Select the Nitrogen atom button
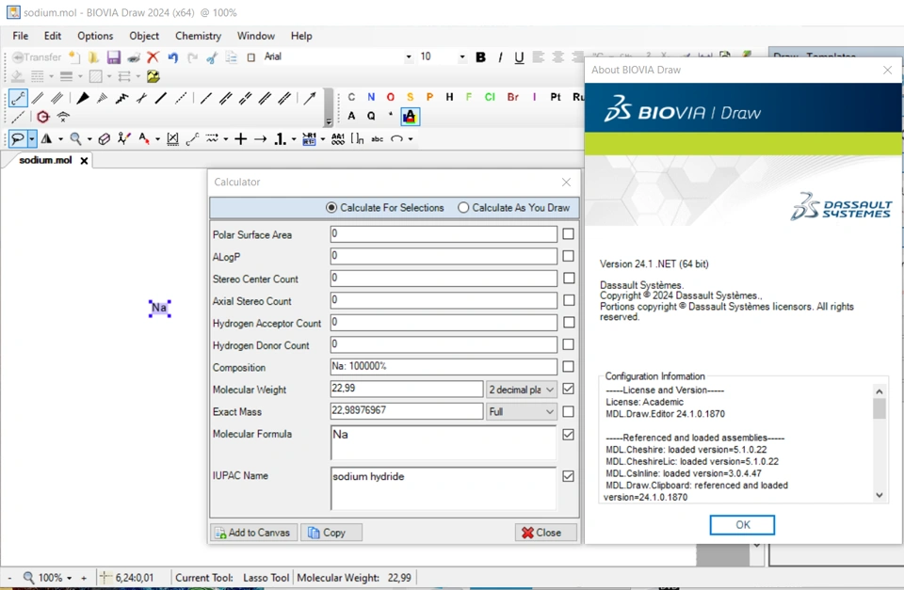 371,97
